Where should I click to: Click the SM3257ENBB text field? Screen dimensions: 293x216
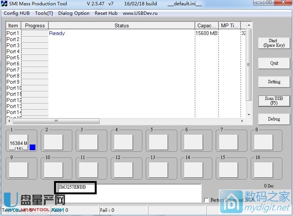[x=129, y=193]
